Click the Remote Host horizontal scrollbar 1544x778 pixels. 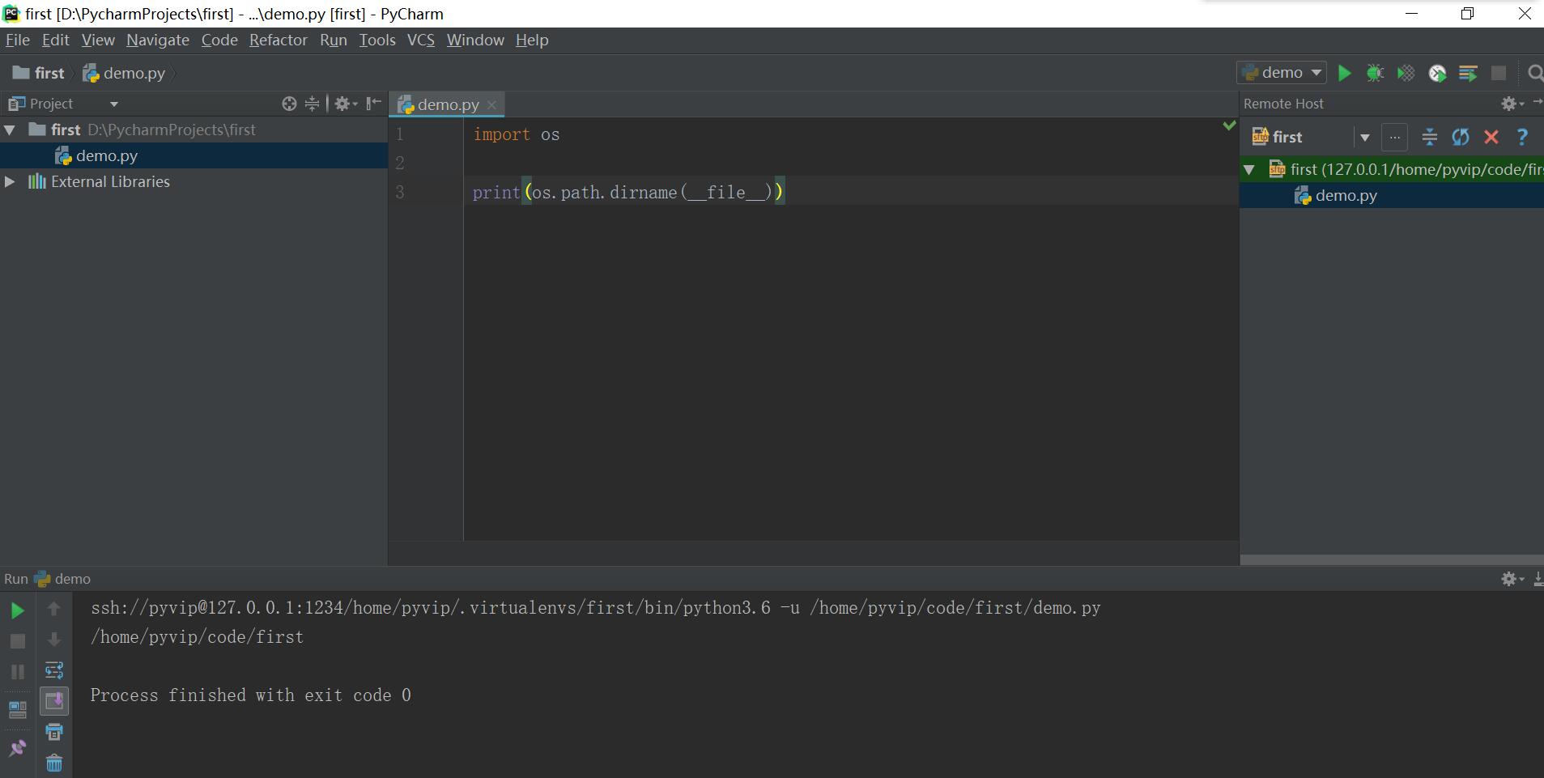tap(1392, 560)
